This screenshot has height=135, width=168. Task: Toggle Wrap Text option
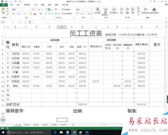tap(66, 9)
